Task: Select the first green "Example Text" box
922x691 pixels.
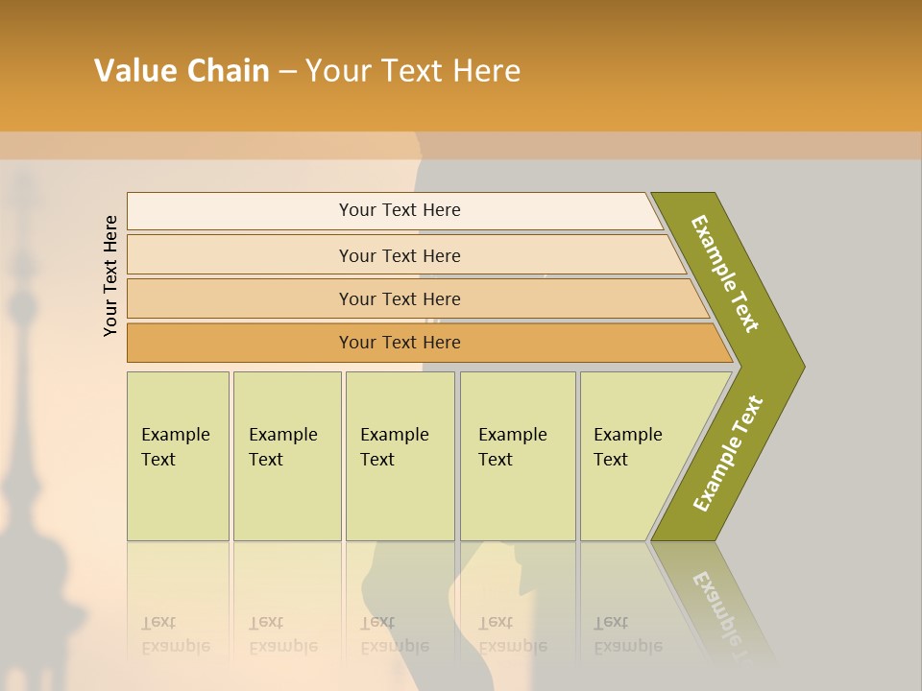Action: (178, 456)
